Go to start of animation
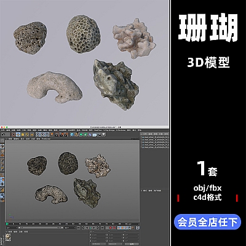Screen dimensions: 246x246 (x=78, y=228)
